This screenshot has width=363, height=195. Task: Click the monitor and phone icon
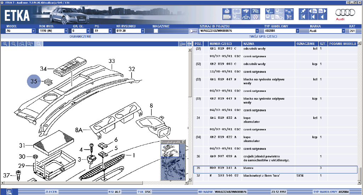tap(270, 17)
